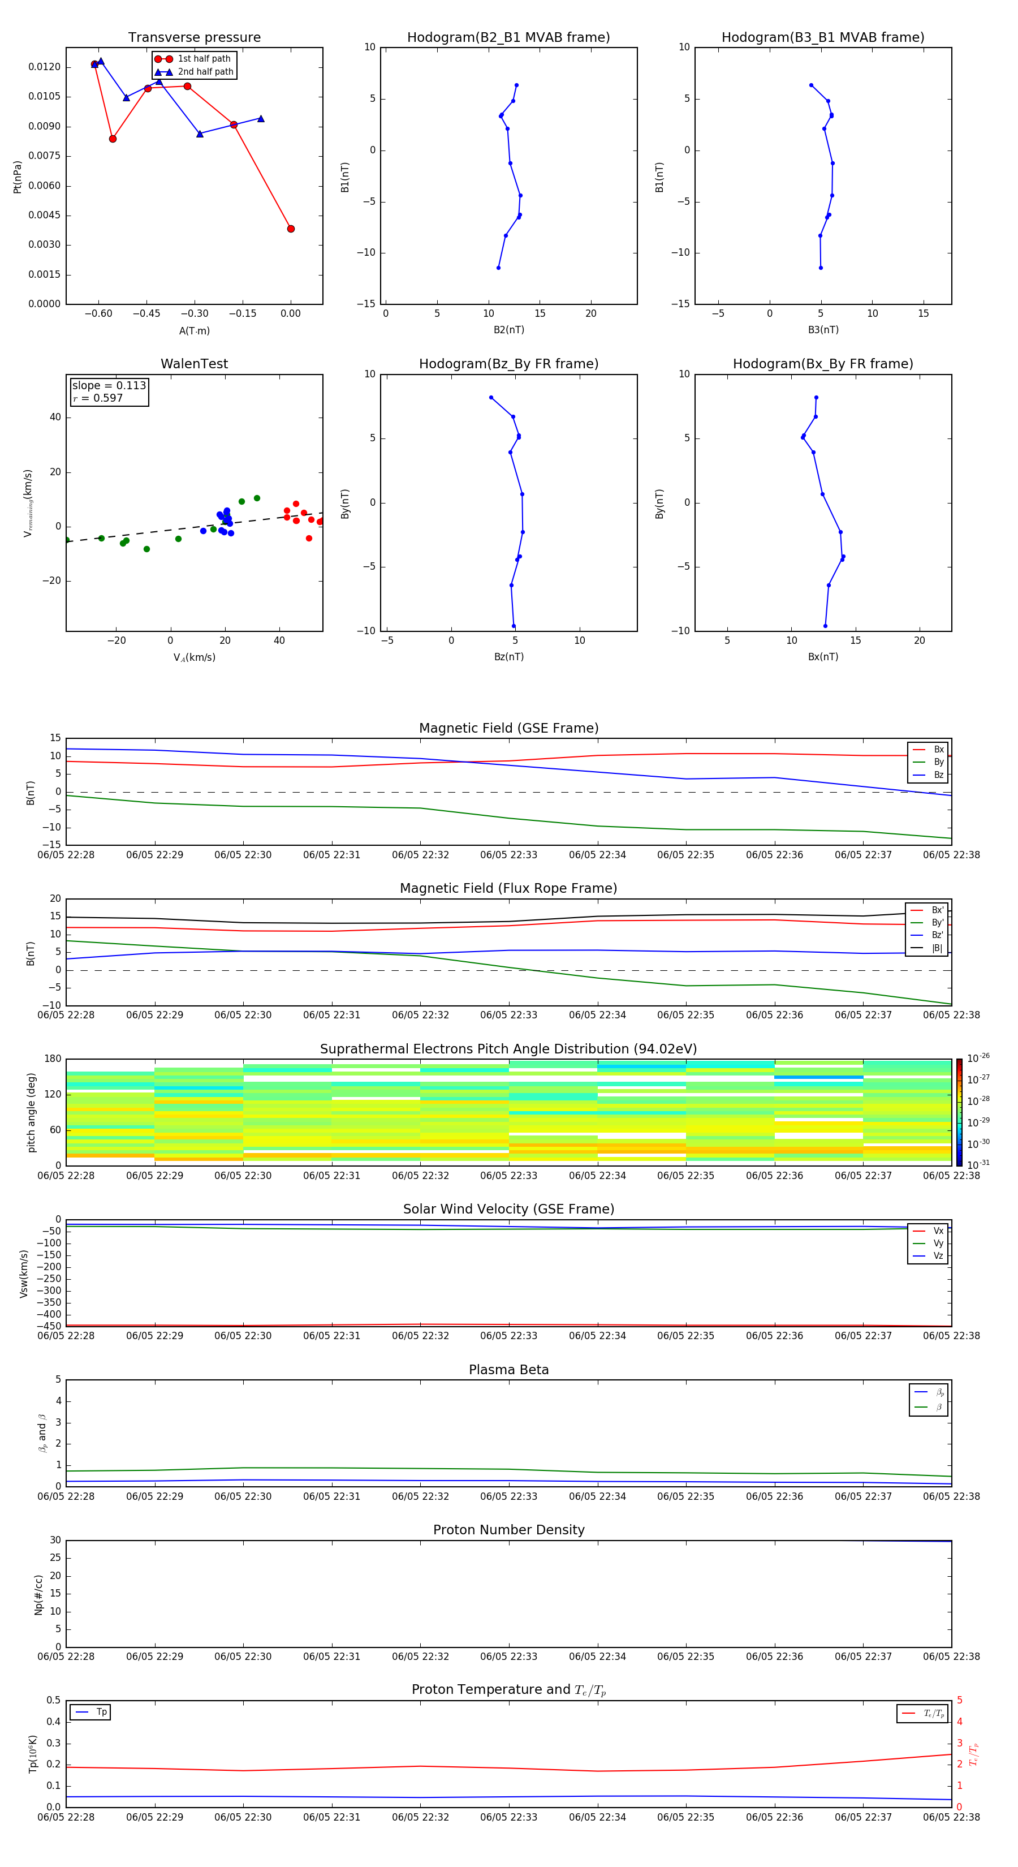Click the 'slope = 0.113' annotation
The width and height of the screenshot is (1018, 1867).
tap(109, 386)
